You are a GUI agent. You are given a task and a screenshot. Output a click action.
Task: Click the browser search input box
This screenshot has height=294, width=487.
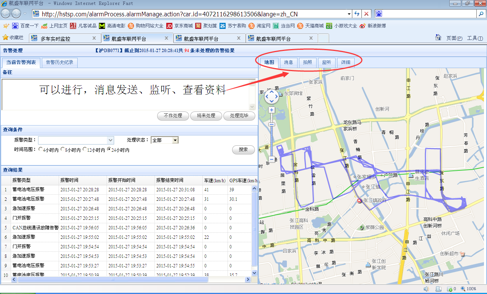[x=426, y=14]
